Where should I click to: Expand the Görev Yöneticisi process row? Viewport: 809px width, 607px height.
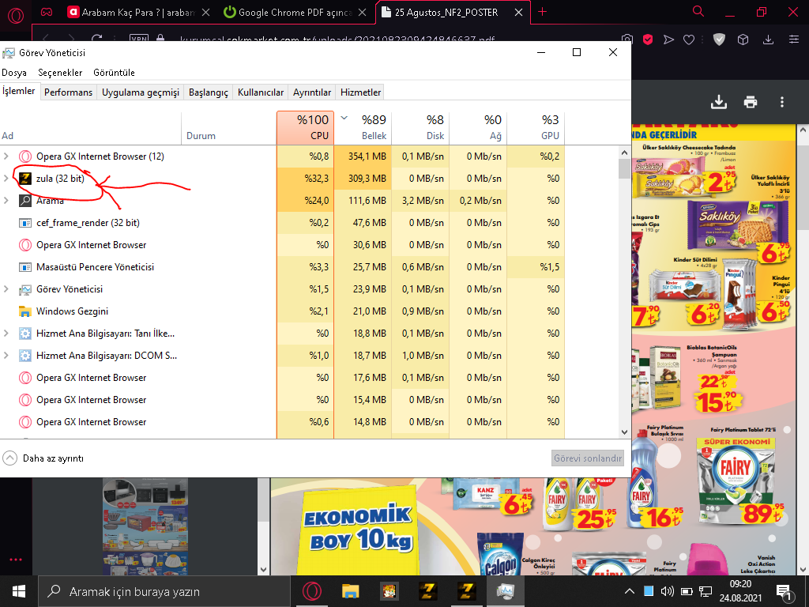6,289
